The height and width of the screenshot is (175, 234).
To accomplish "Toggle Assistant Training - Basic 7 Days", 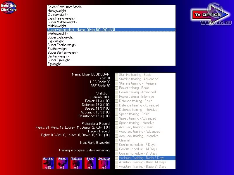I will [117, 158].
